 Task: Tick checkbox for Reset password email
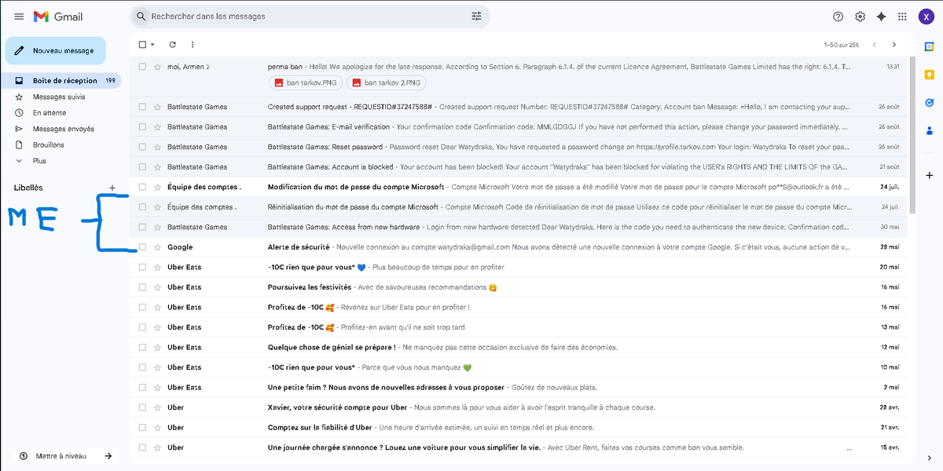click(x=142, y=147)
